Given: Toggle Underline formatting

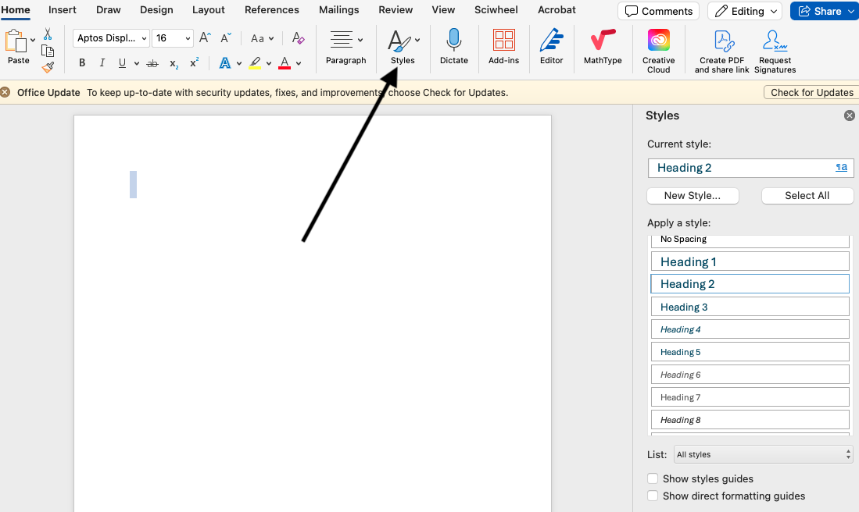Looking at the screenshot, I should tap(122, 63).
